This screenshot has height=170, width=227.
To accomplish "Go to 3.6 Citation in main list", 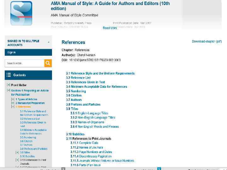I will coord(74,95).
